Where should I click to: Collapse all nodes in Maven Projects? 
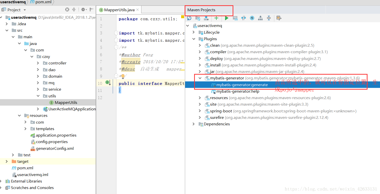[x=269, y=18]
